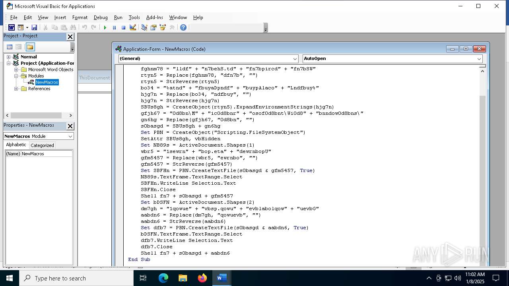Open the Tools menu
The width and height of the screenshot is (509, 286).
coord(134,17)
